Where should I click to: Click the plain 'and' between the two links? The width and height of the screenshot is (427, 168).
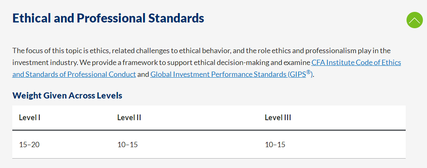[143, 74]
